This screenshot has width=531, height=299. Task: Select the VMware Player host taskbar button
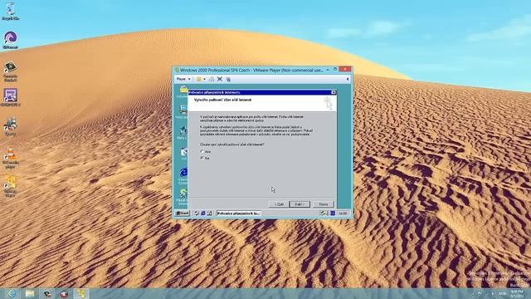pyautogui.click(x=80, y=293)
